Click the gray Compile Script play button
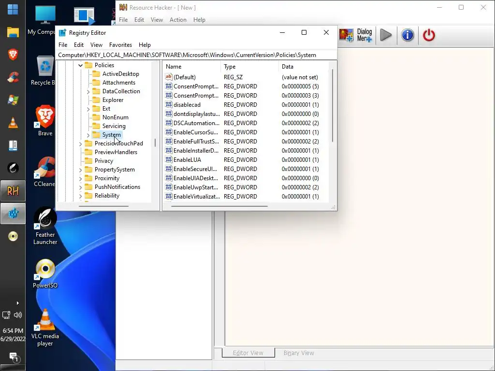 coord(385,35)
